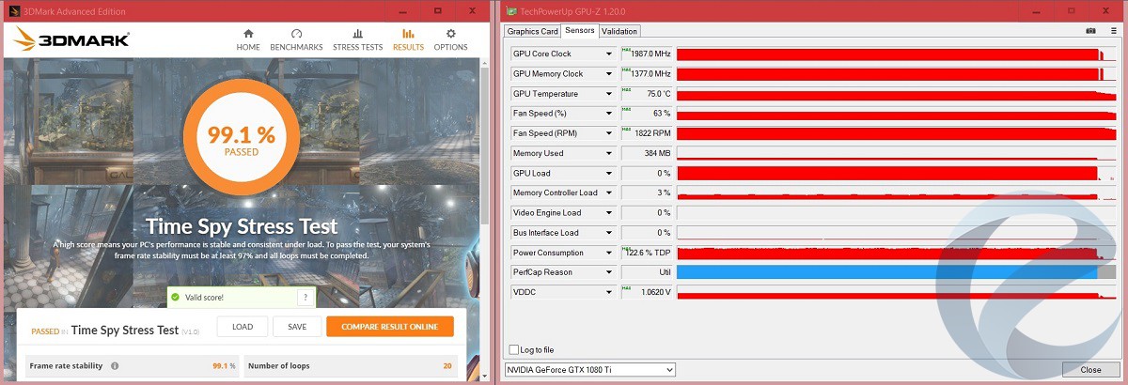Screen dimensions: 1128x385
Task: Expand Fan Speed (%) sensor dropdown
Action: point(609,114)
